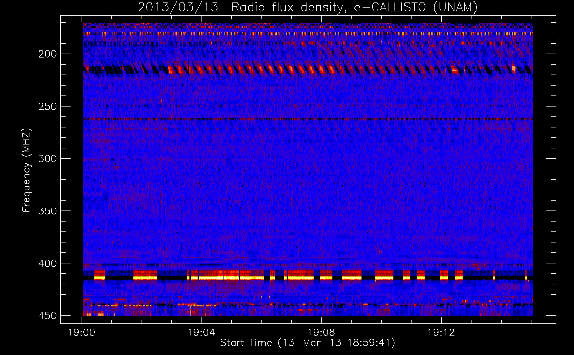Click the 400 frequency tick label
Viewport: 574px width, 355px height.
pyautogui.click(x=48, y=263)
